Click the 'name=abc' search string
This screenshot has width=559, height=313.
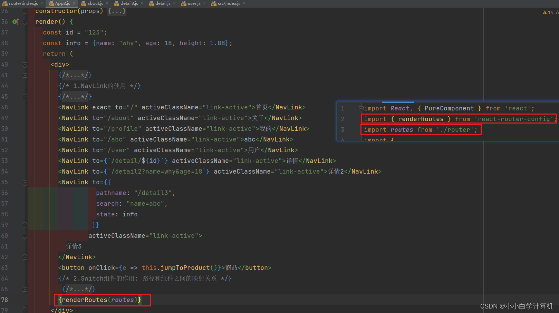(x=145, y=204)
